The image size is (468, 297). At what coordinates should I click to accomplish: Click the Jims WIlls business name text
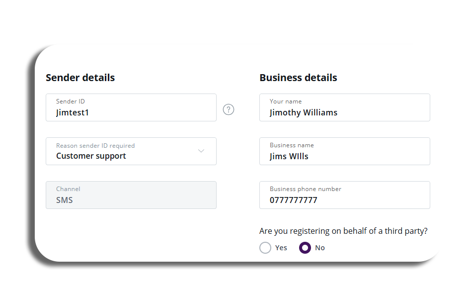click(289, 156)
